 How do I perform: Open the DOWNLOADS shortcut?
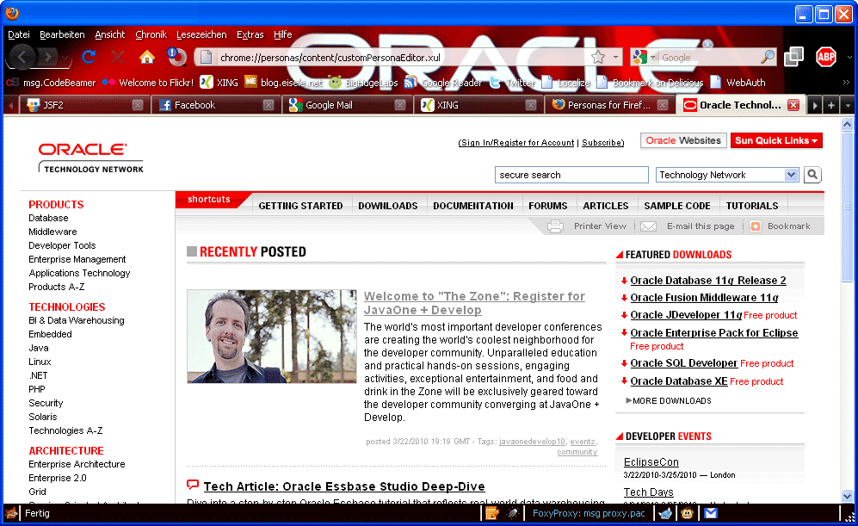tap(388, 206)
